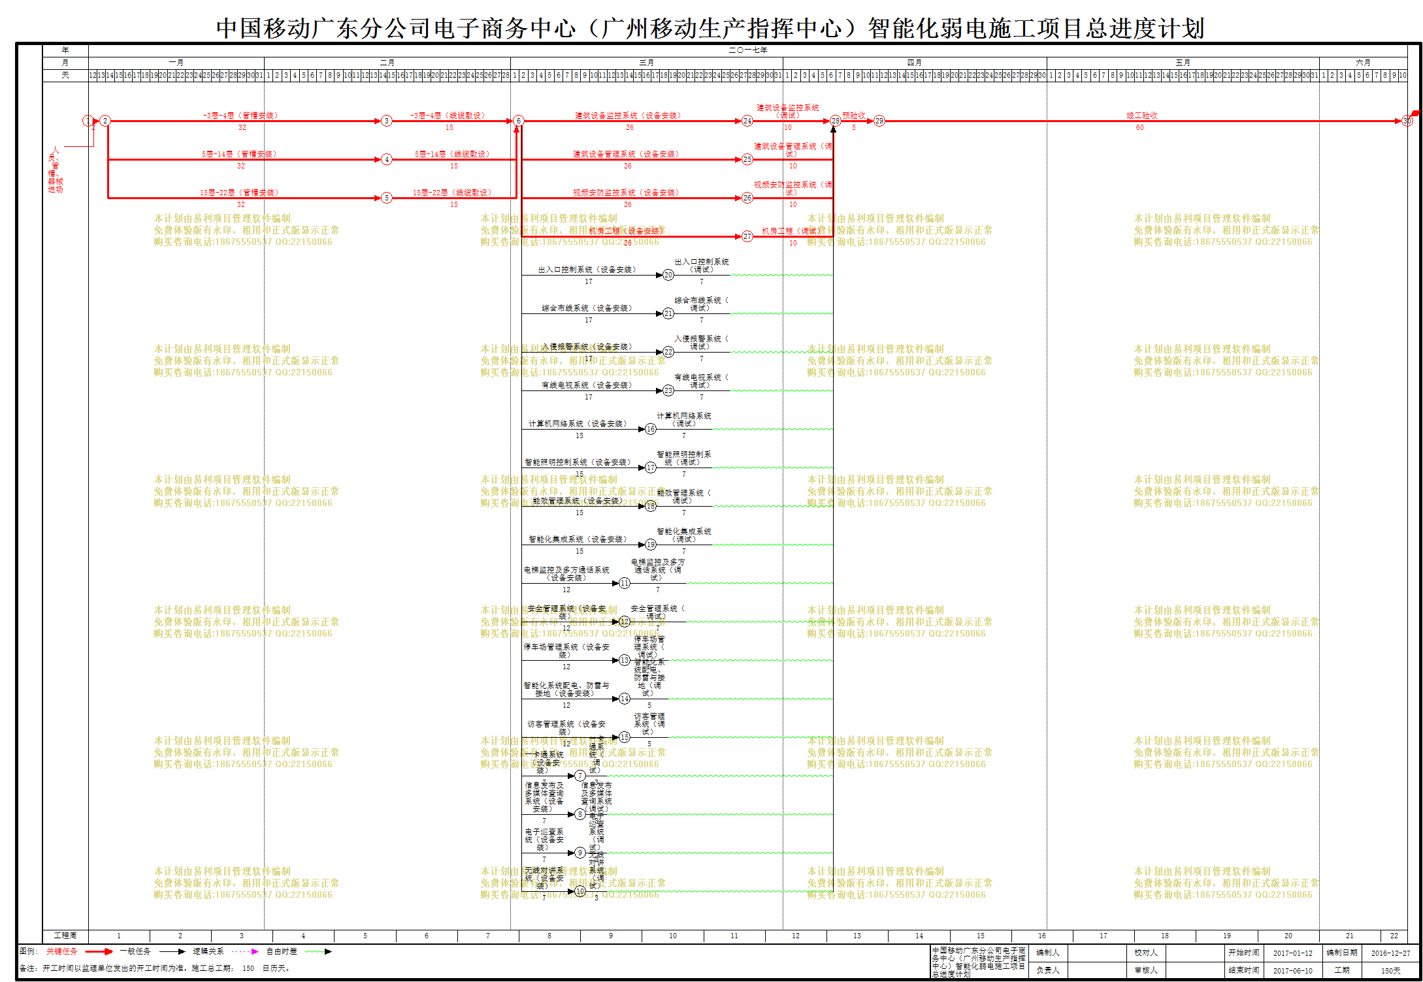Click 工程周 week 10 cell
Screen dimensions: 1423x982
(673, 936)
